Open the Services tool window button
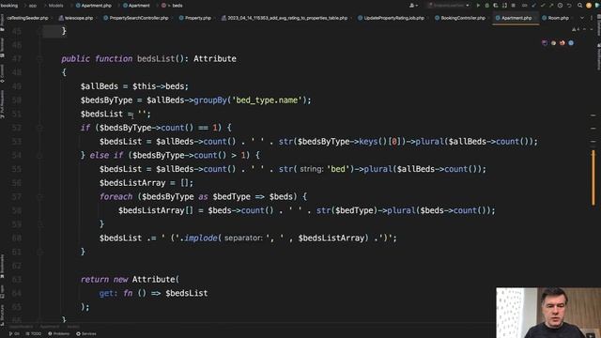This screenshot has width=601, height=338. [86, 334]
